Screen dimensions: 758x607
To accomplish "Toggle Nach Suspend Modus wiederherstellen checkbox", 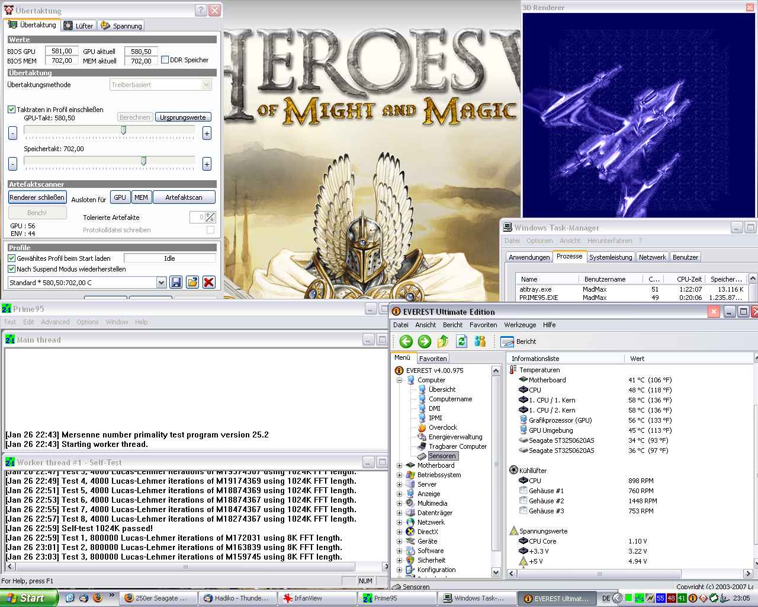I will point(11,269).
